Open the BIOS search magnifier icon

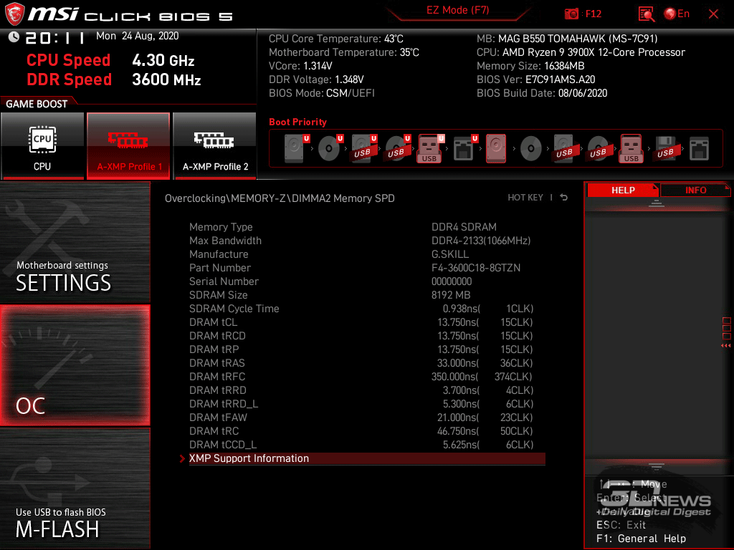[x=646, y=14]
